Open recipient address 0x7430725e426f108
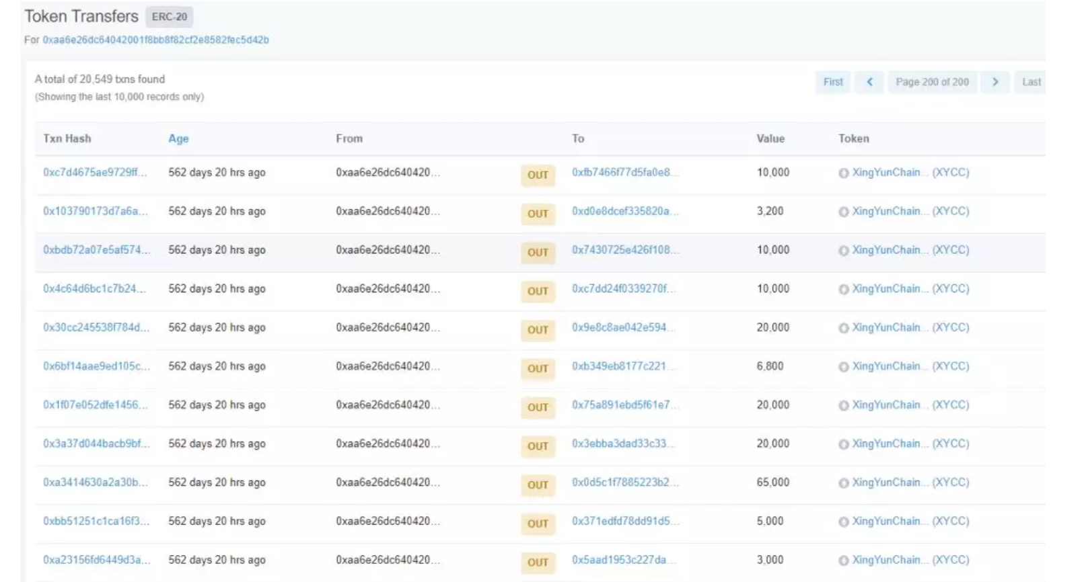 (625, 250)
